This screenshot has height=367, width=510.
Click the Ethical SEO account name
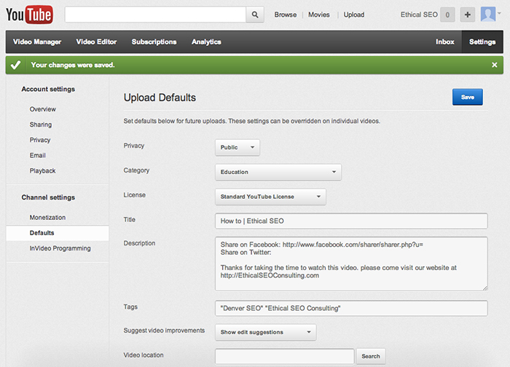[419, 15]
